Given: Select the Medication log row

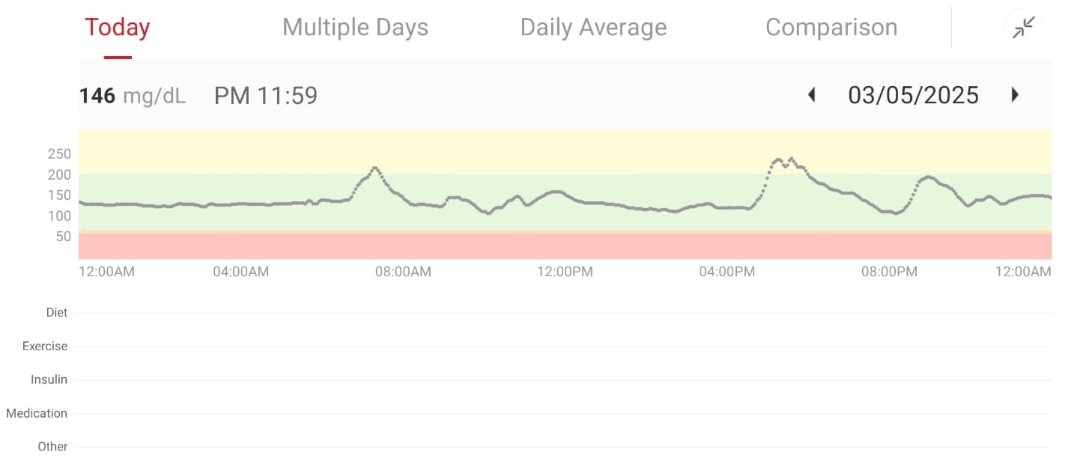Looking at the screenshot, I should click(562, 413).
